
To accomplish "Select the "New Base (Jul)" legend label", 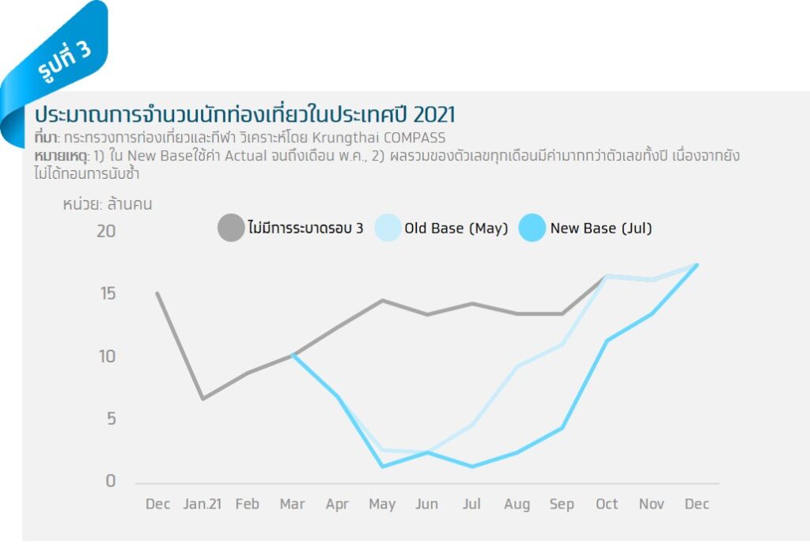I will [601, 229].
